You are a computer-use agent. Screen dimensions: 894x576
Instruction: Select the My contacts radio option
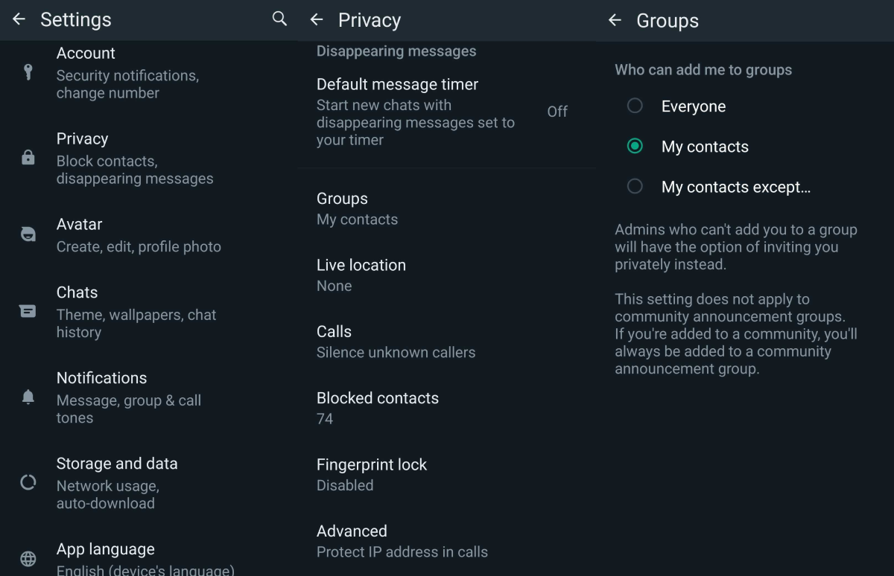[635, 147]
